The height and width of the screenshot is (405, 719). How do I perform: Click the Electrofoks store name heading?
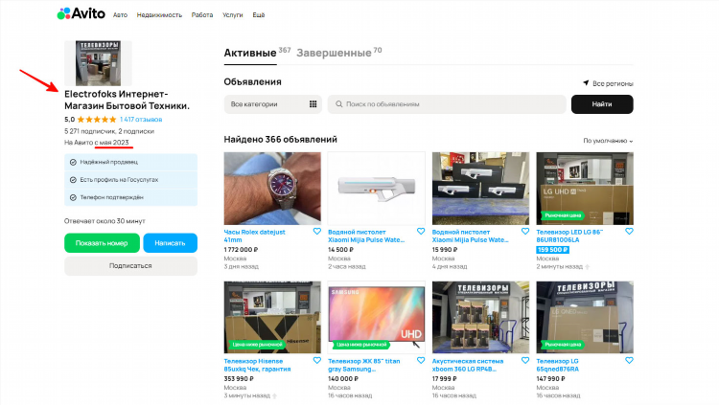point(127,100)
